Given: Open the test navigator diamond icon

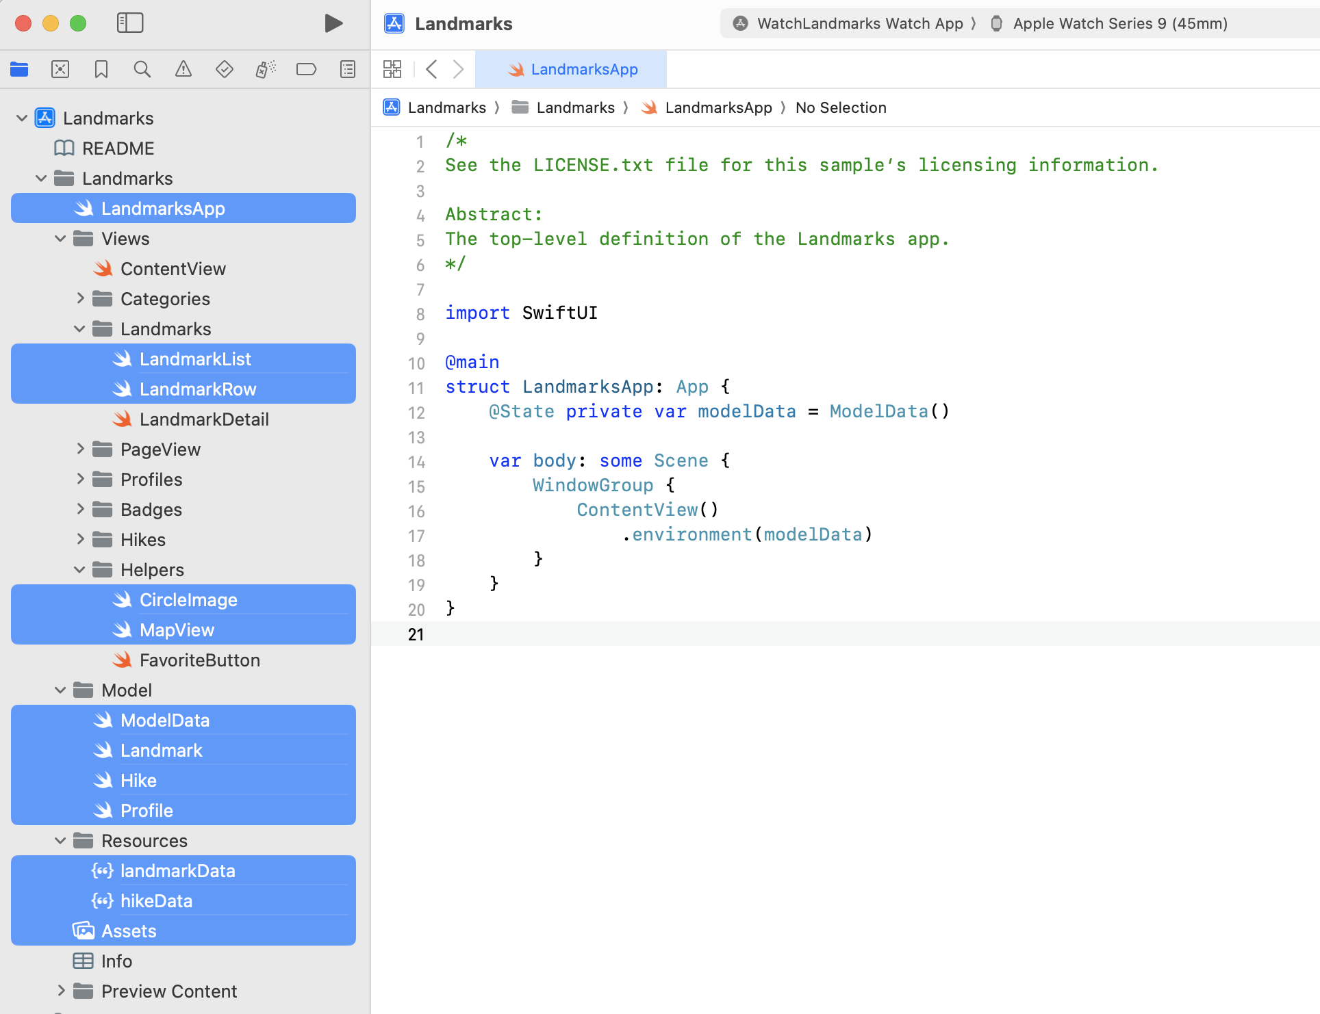Looking at the screenshot, I should pyautogui.click(x=224, y=69).
